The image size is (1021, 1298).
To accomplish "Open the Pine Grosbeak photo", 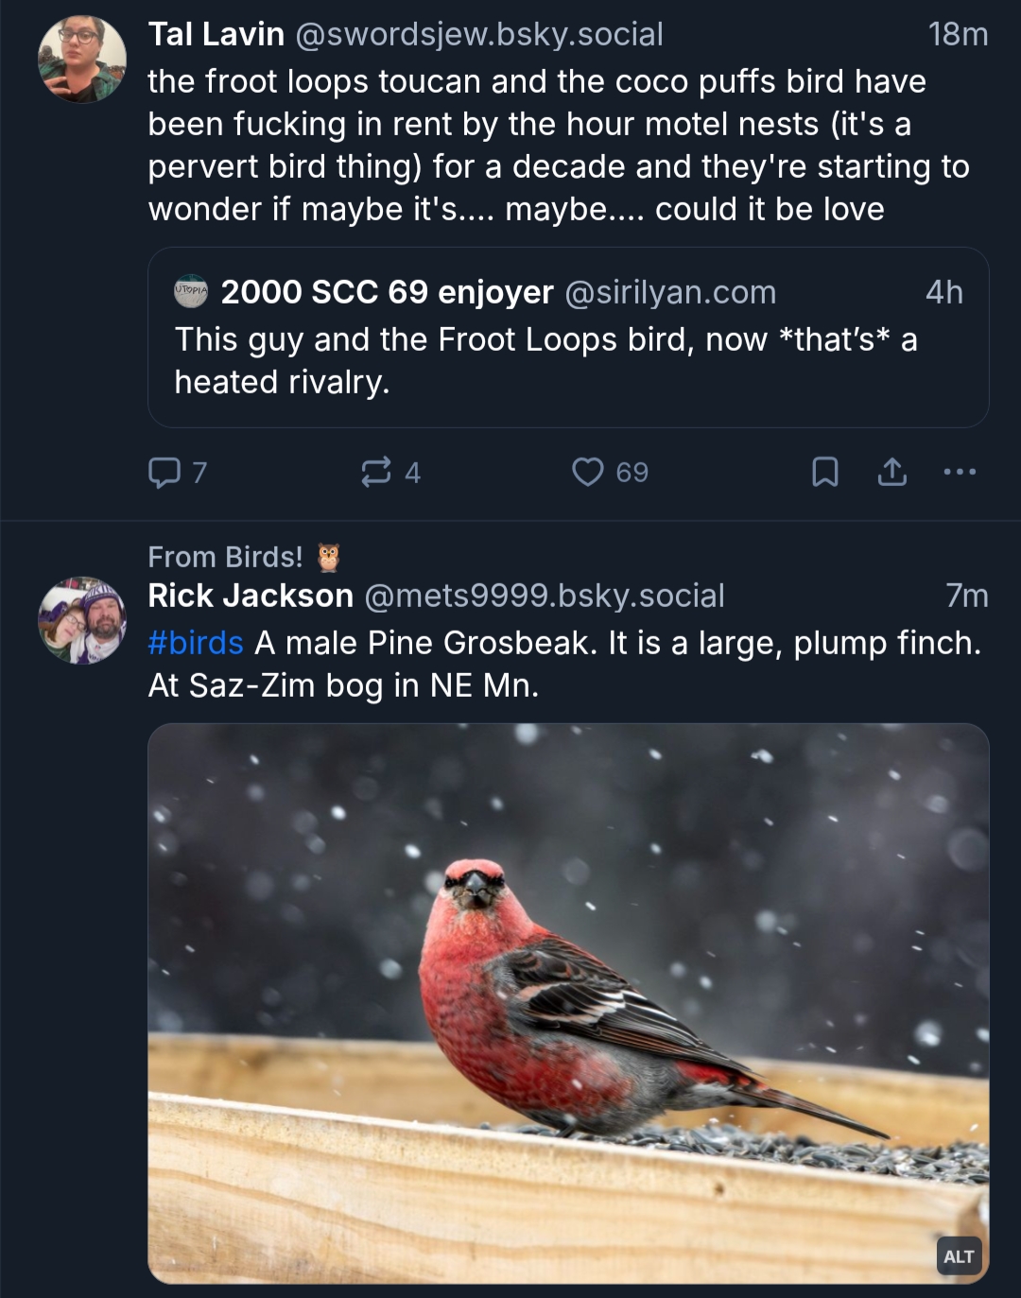I will pos(567,1002).
